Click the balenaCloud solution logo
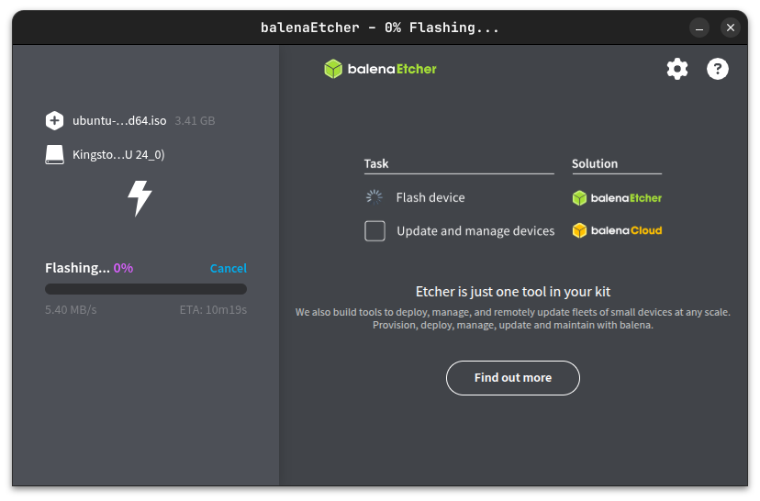Image resolution: width=760 pixels, height=501 pixels. tap(617, 230)
